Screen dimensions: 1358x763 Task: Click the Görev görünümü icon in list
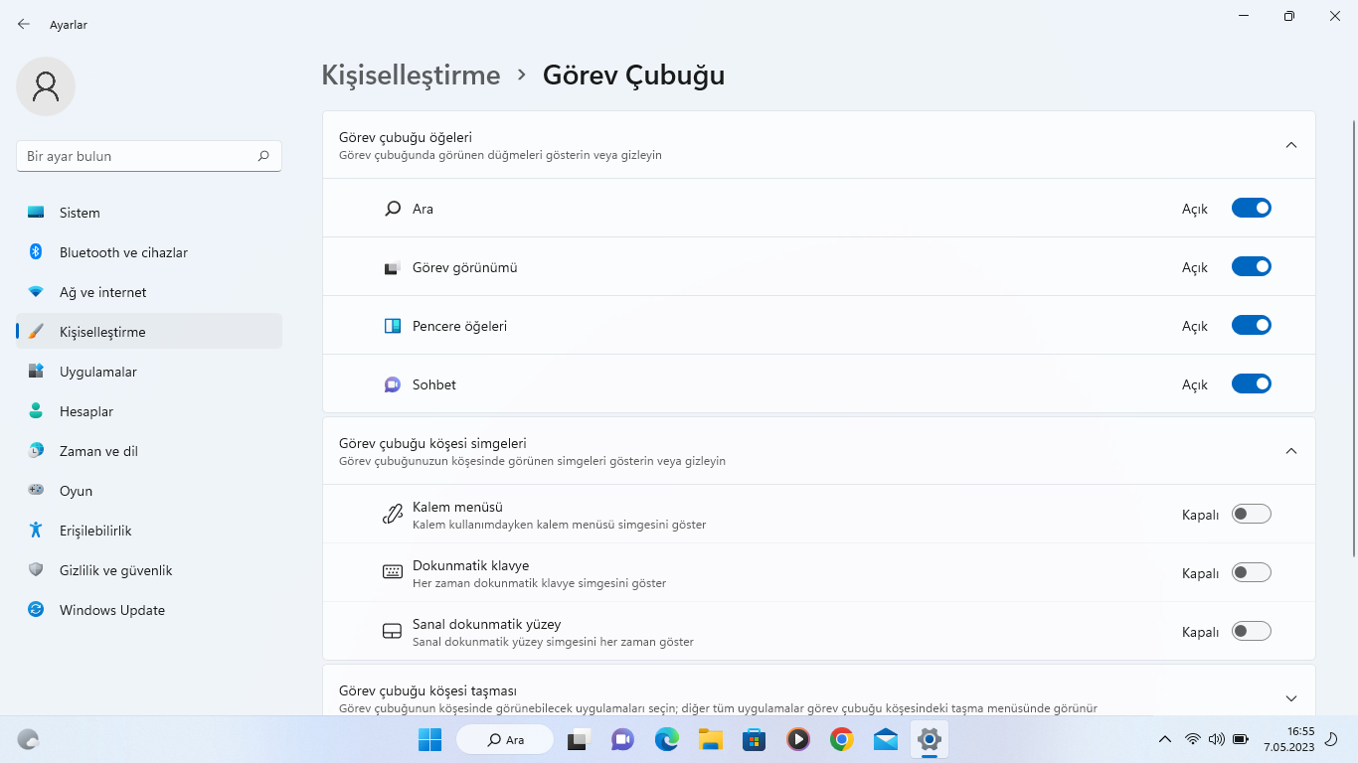393,267
